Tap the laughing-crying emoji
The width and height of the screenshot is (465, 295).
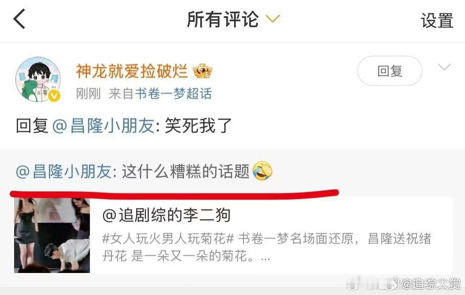(262, 171)
